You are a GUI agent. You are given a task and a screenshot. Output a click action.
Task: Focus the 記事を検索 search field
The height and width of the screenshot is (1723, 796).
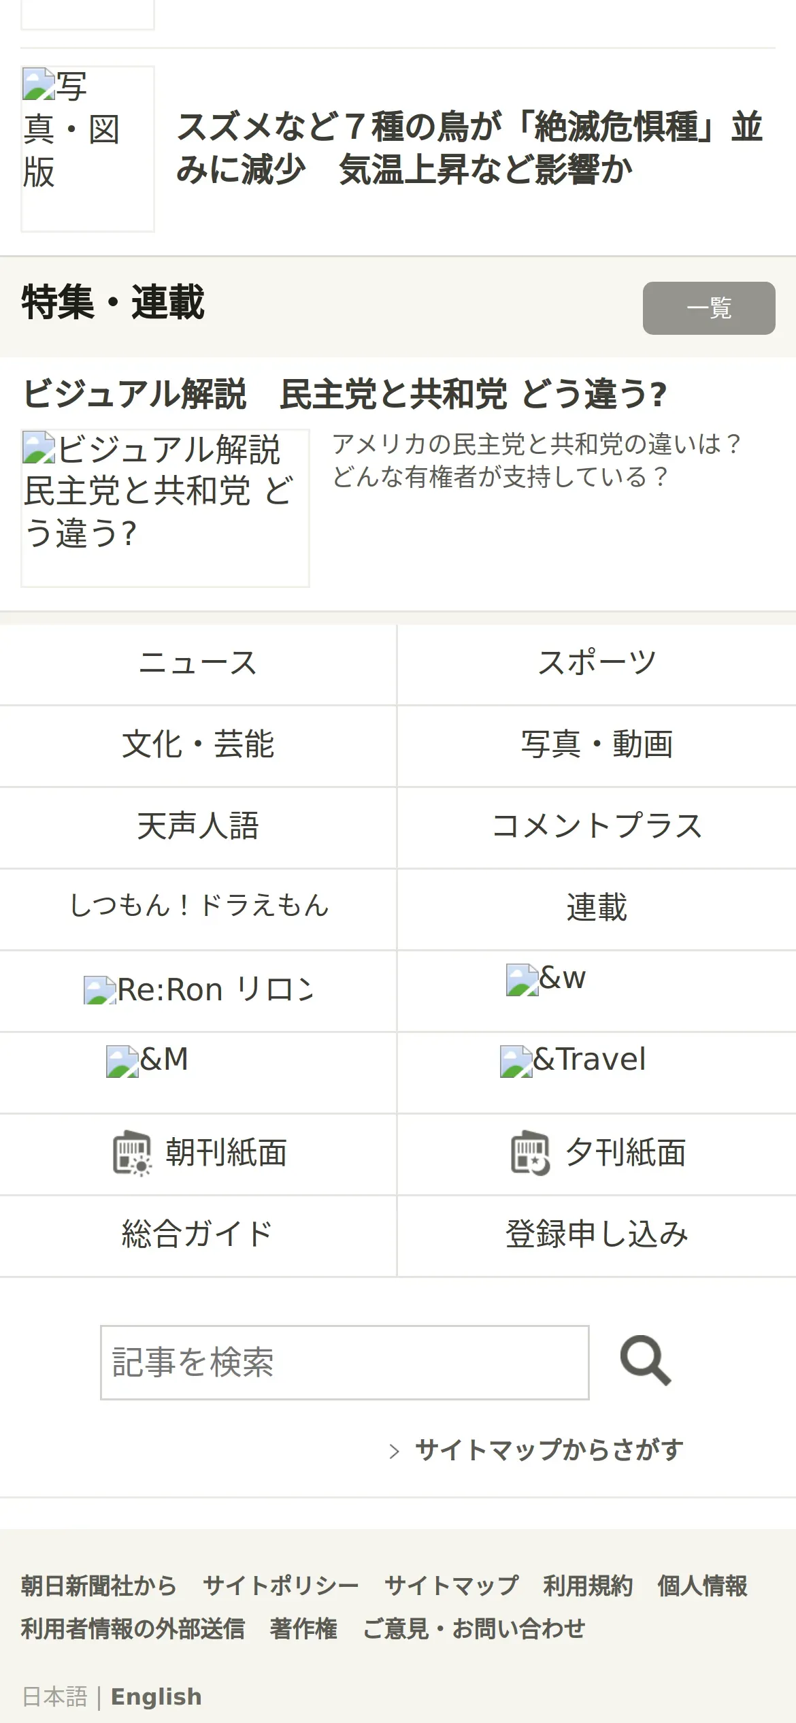345,1362
